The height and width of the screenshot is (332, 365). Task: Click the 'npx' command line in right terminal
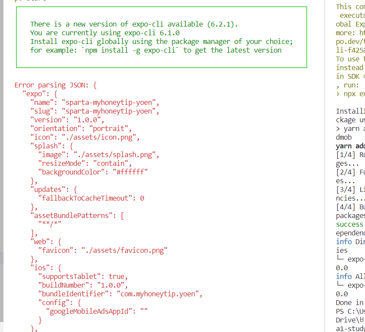pos(350,94)
